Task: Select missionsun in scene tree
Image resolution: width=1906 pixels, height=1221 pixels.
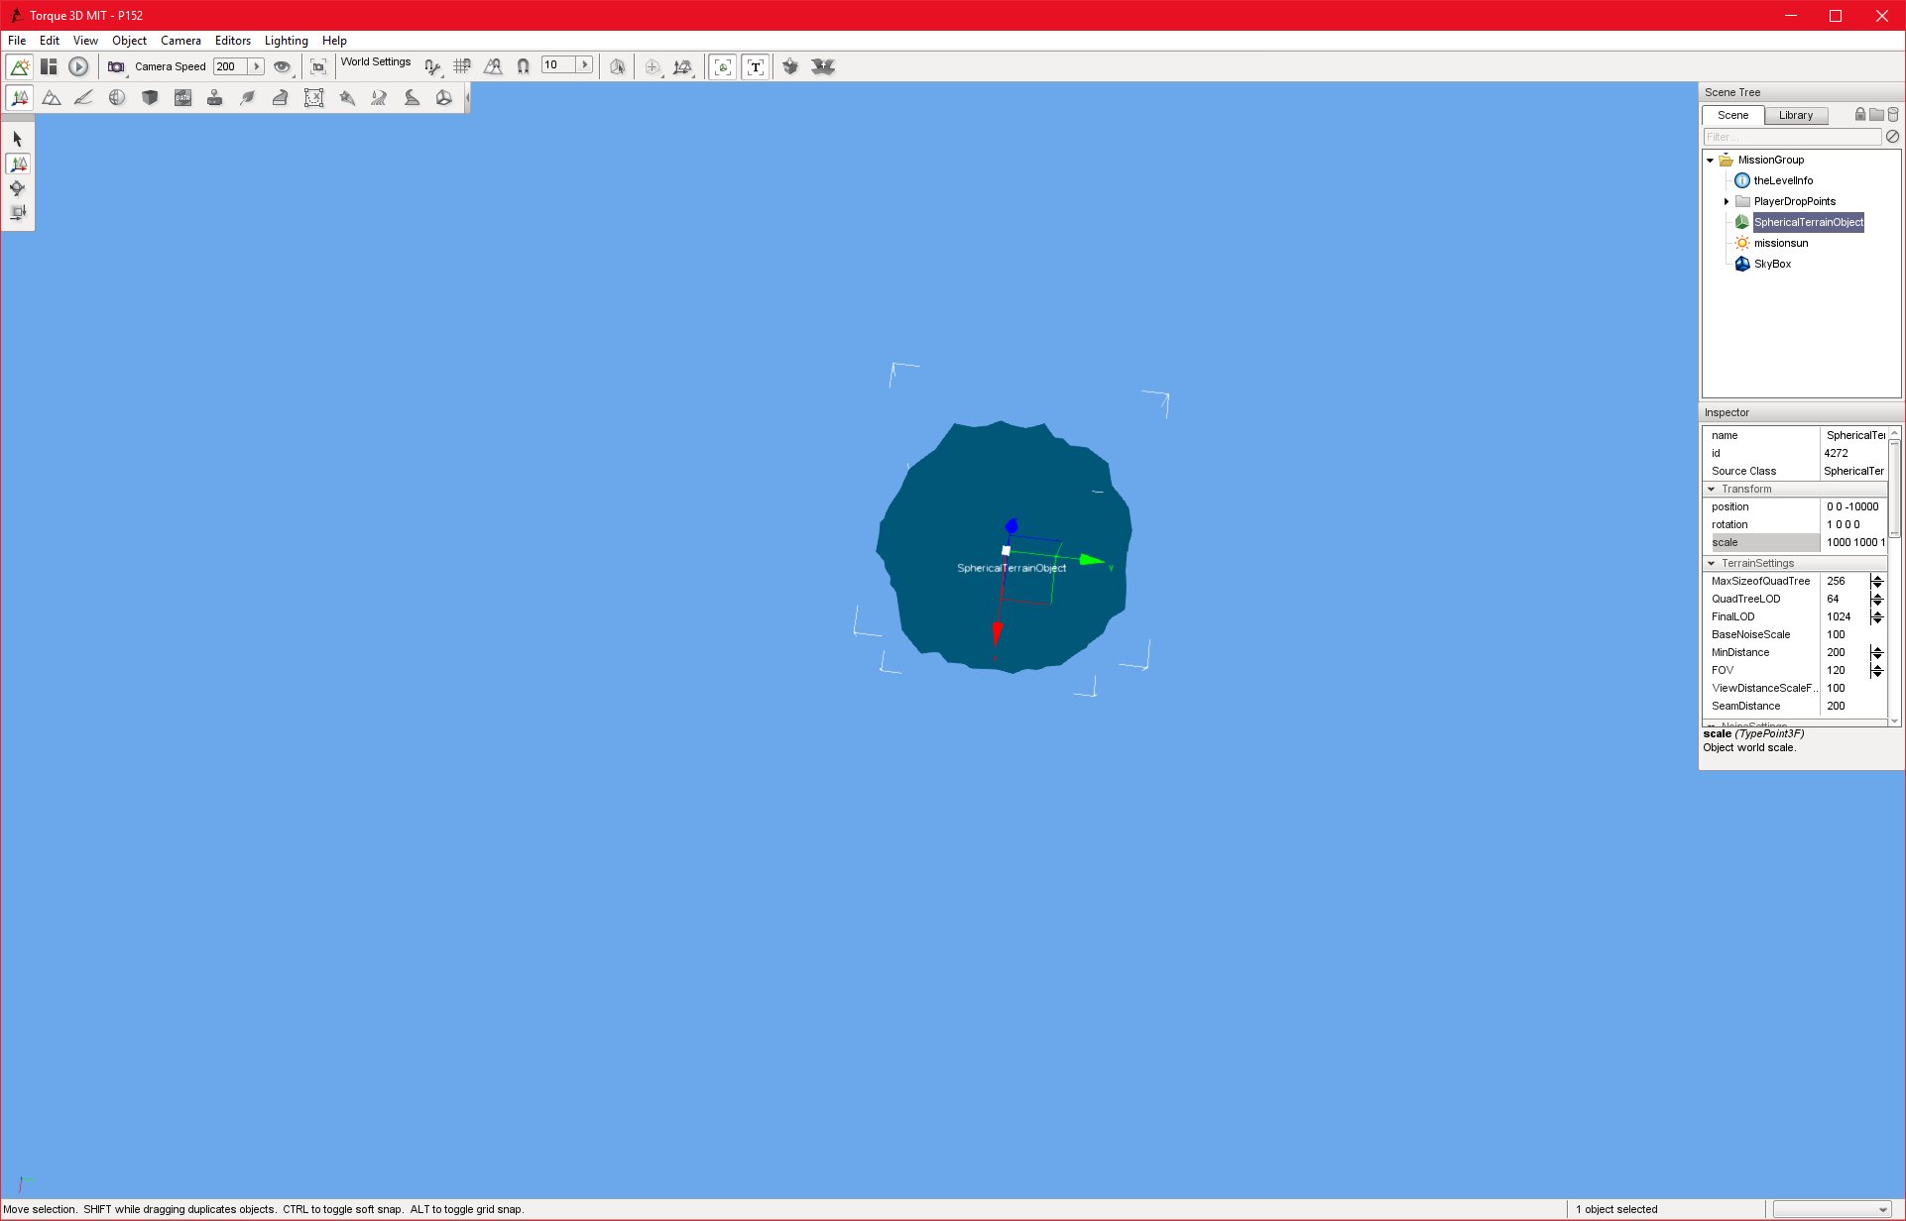Action: (1781, 243)
